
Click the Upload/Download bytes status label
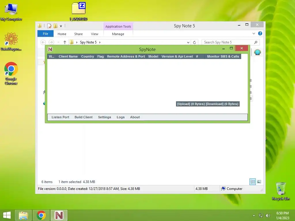[x=208, y=104]
